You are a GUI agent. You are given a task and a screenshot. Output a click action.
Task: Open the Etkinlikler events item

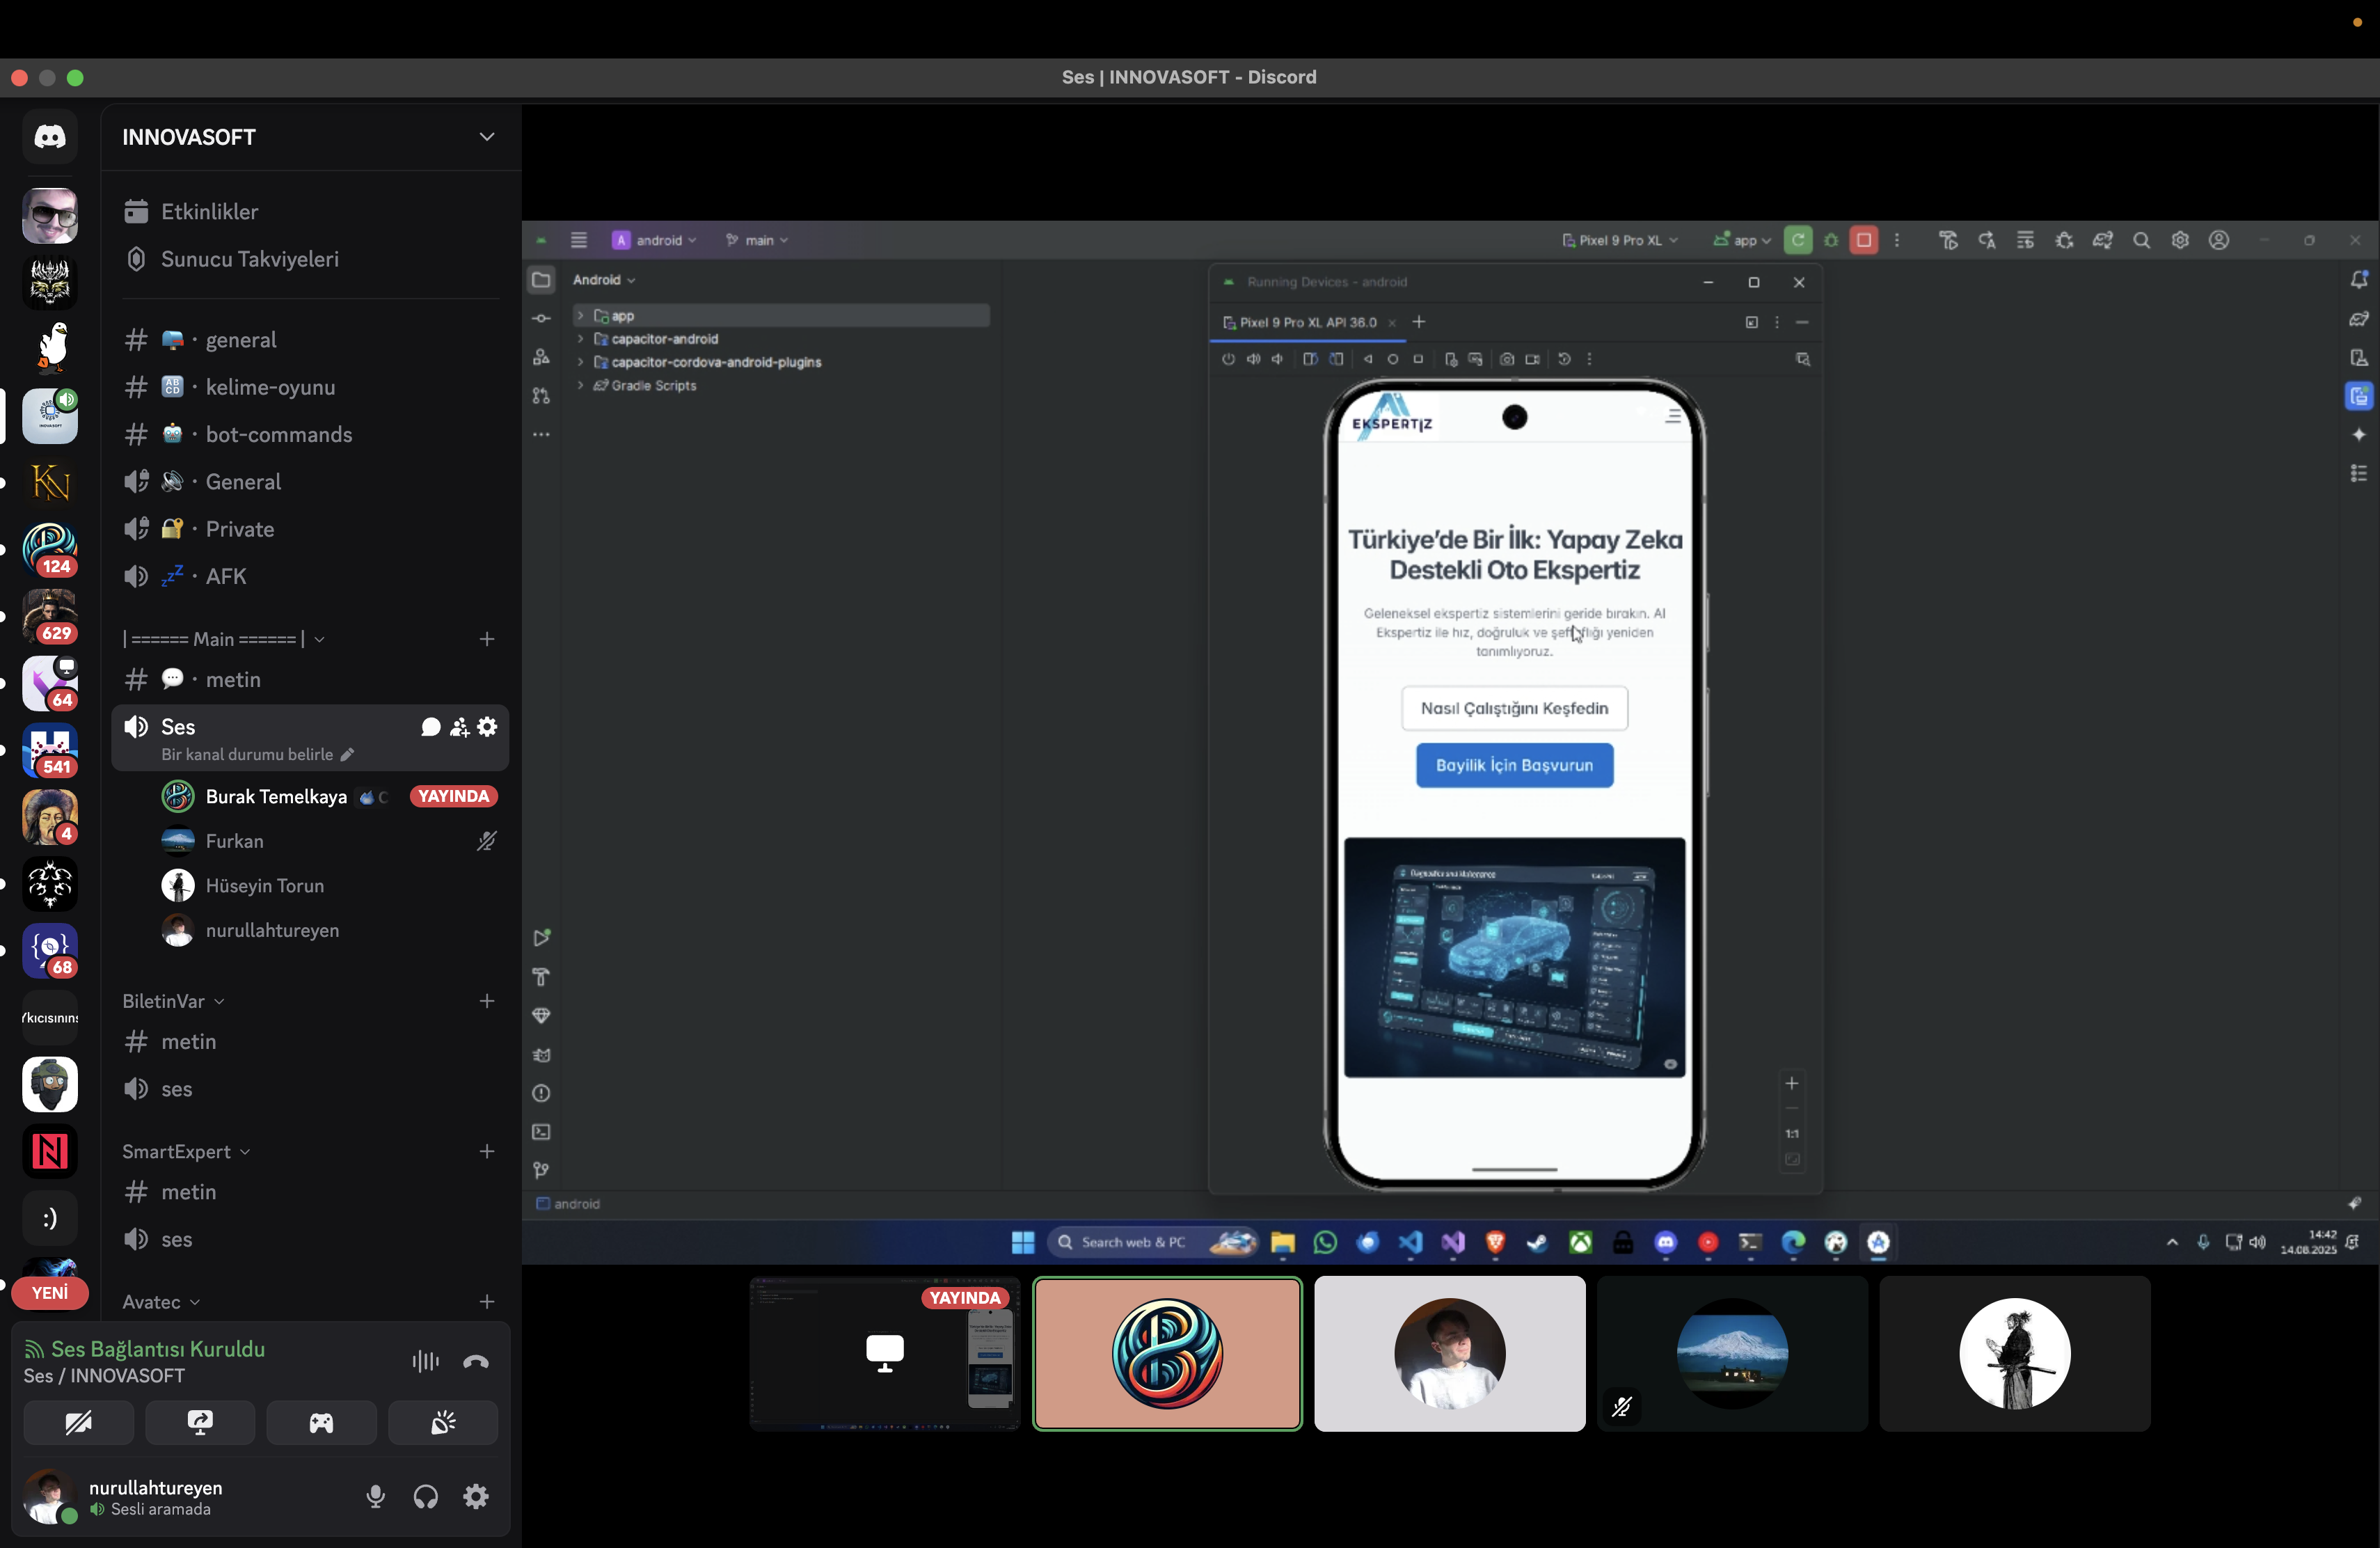click(209, 212)
